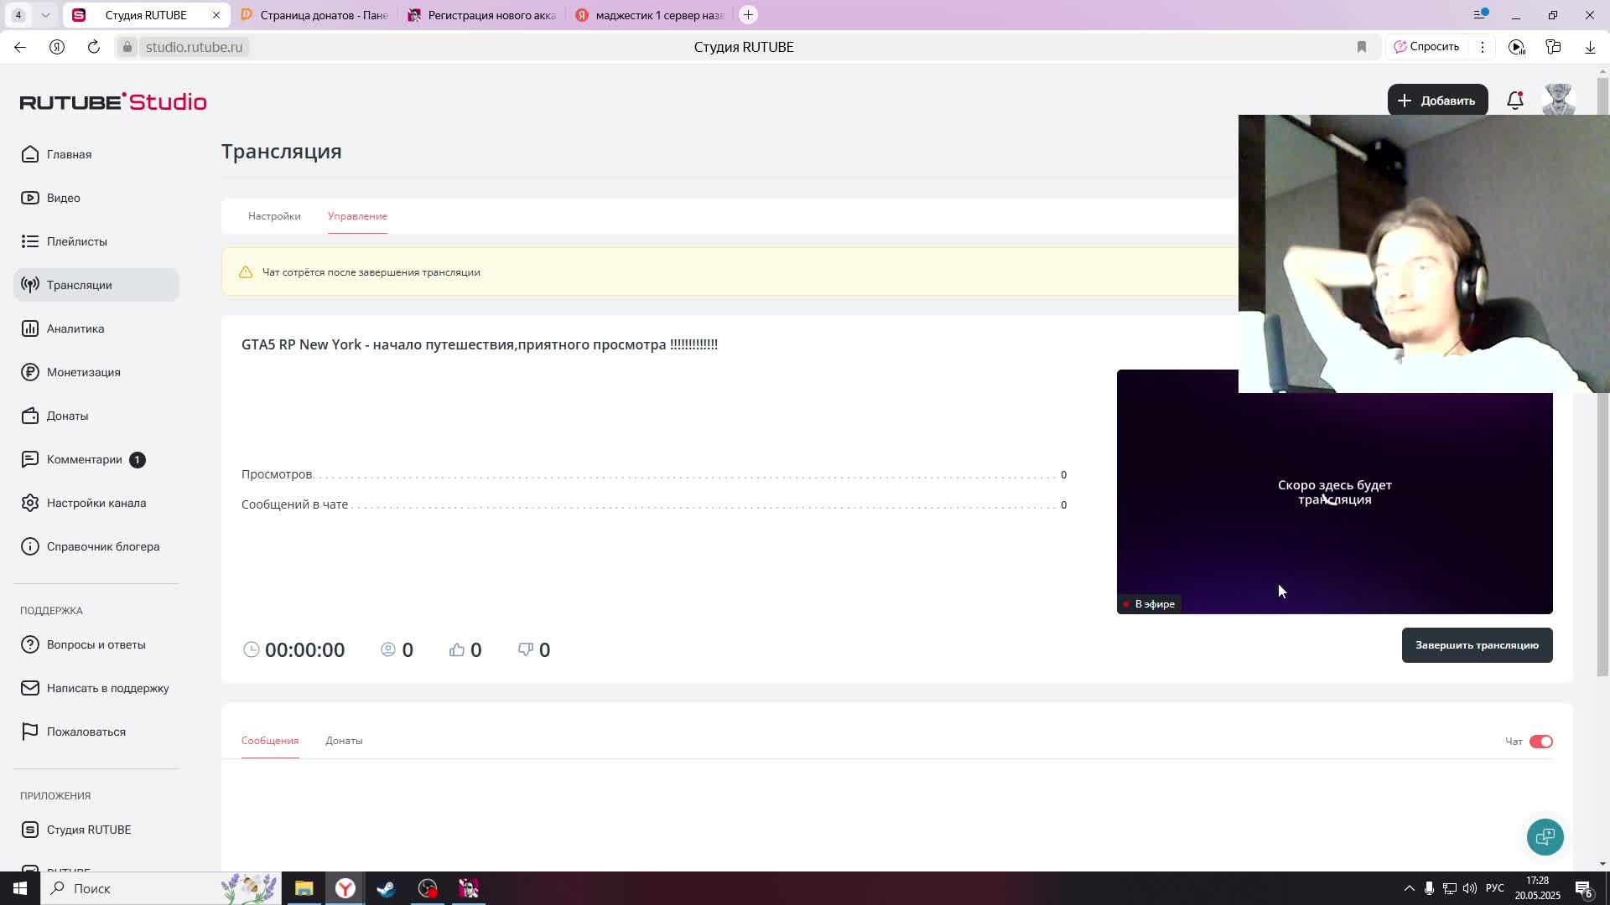Screen dimensions: 1610x905
Task: Reload the page
Action: point(94,47)
